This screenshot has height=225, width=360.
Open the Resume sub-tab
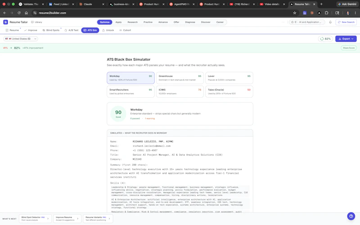pos(12,30)
